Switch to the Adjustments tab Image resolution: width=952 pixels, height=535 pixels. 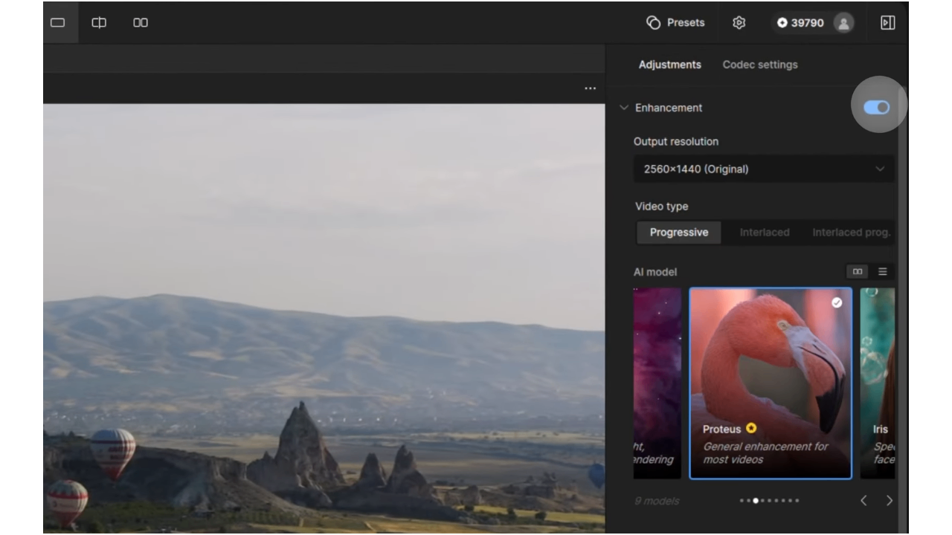[669, 65]
